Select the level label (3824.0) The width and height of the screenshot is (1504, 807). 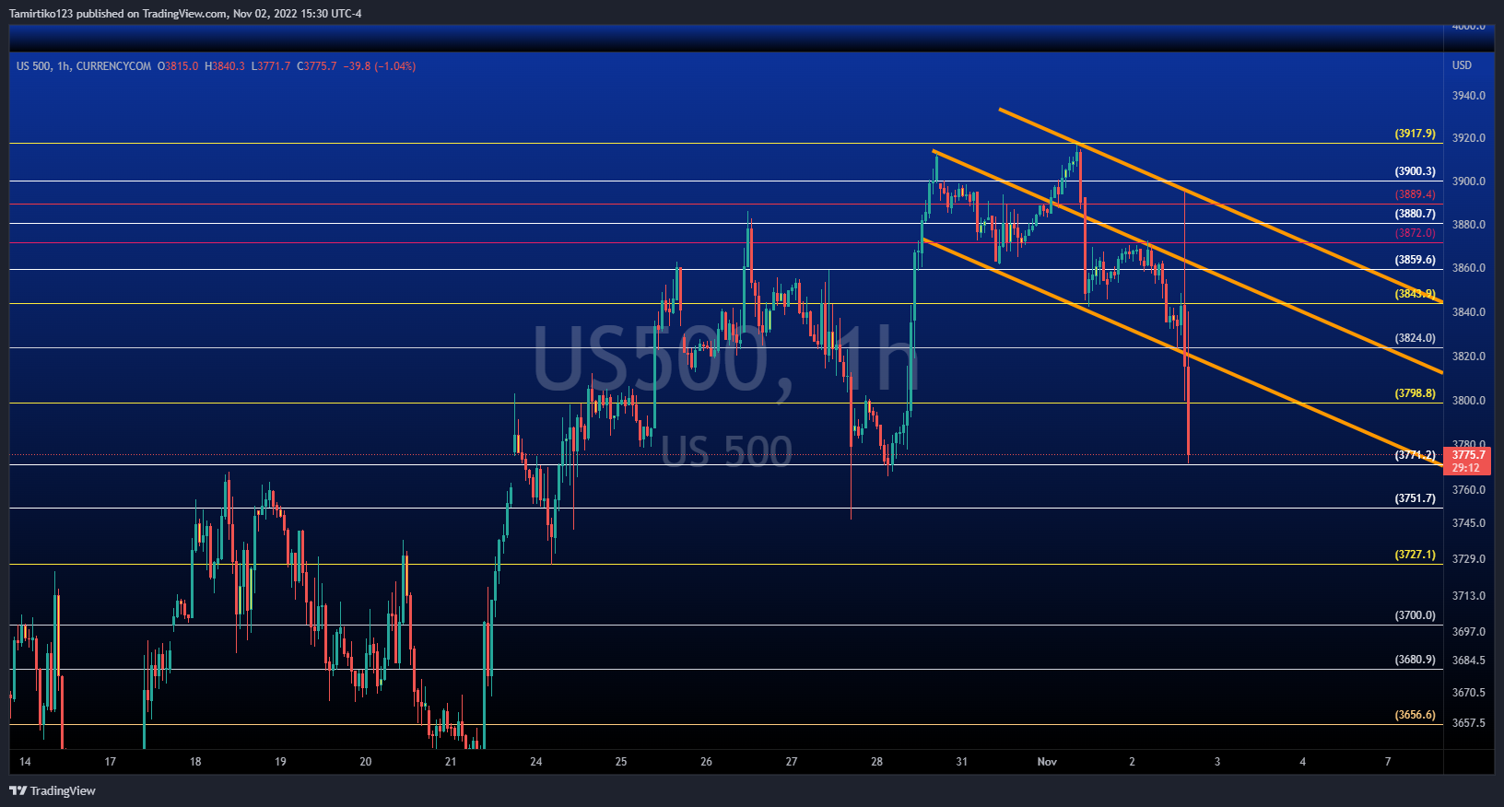pyautogui.click(x=1416, y=338)
